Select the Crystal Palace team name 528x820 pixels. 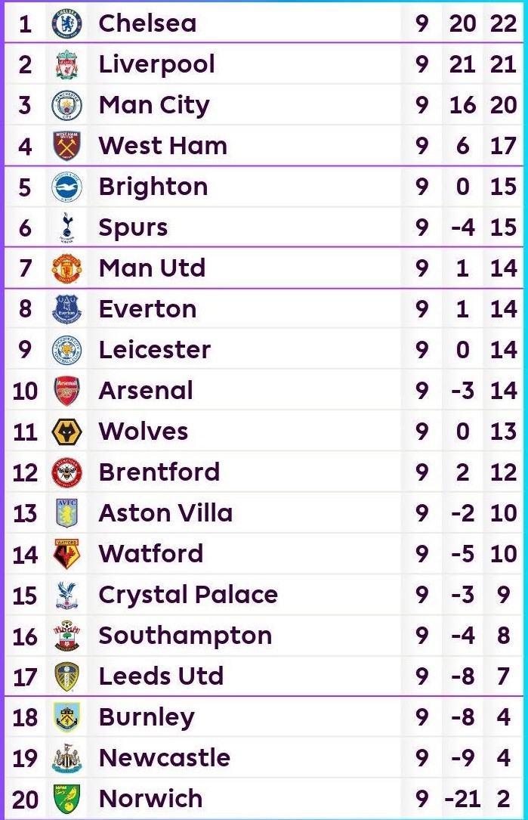pos(188,595)
